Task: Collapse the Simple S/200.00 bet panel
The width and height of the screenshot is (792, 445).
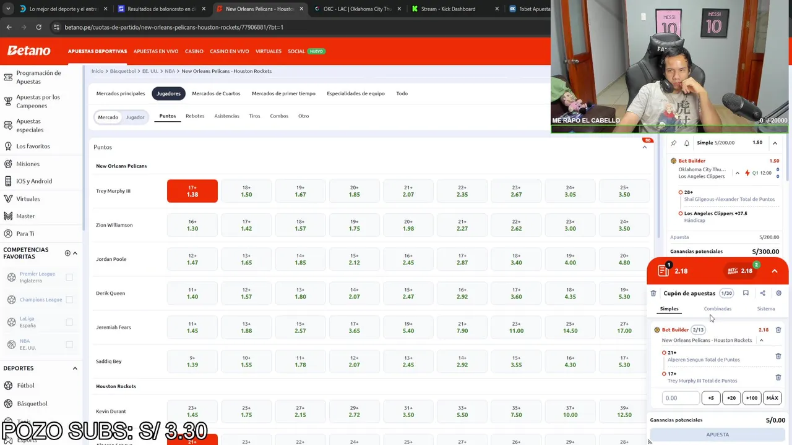Action: tap(775, 143)
